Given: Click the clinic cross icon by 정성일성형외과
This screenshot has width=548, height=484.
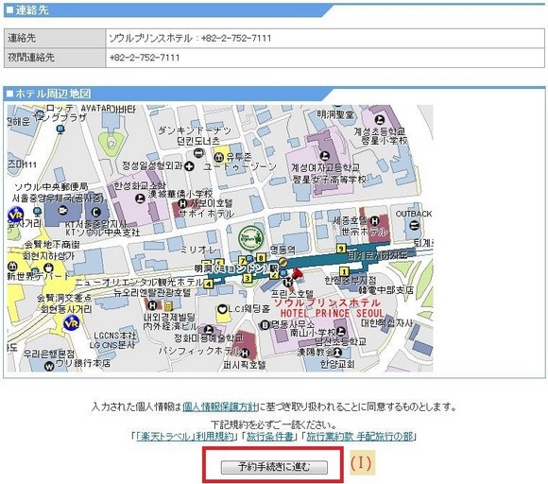Looking at the screenshot, I should point(189,166).
